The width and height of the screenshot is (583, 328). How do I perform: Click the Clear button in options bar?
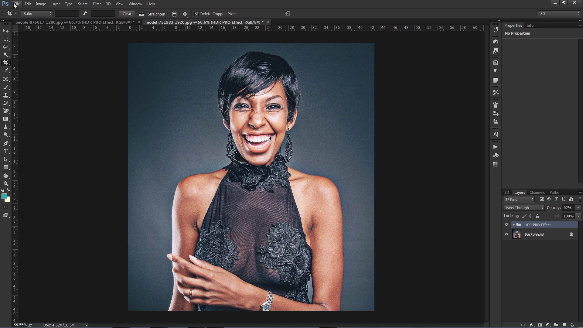[126, 13]
